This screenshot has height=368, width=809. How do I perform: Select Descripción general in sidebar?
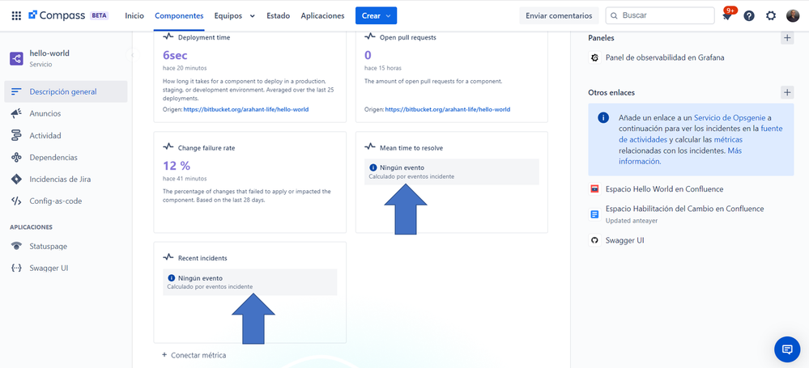[x=66, y=91]
